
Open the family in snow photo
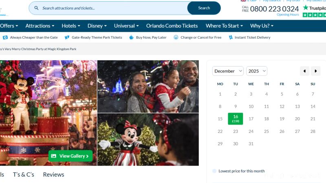click(x=148, y=87)
